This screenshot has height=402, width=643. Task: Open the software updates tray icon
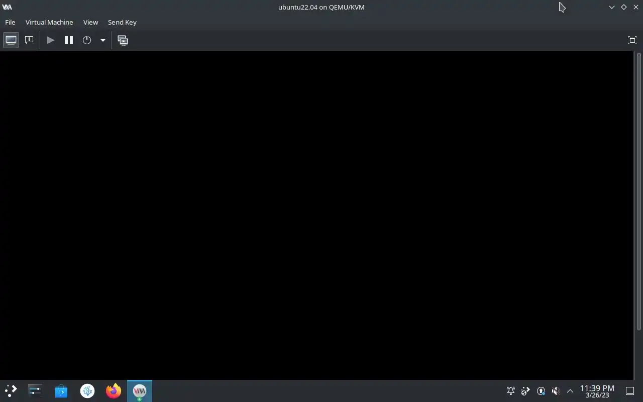pos(541,391)
